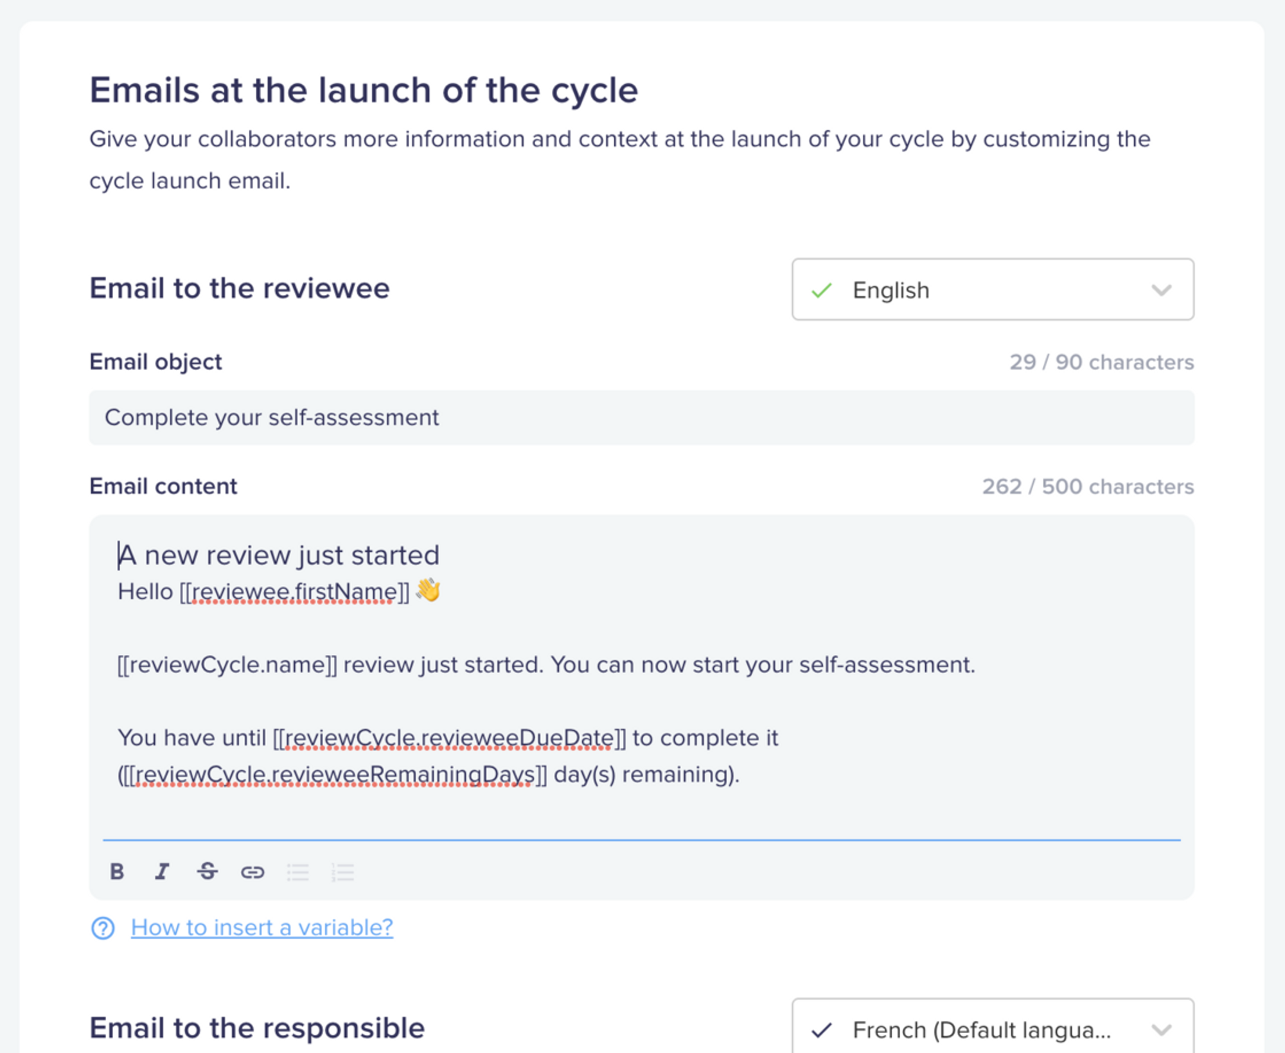Click the [[reviewCycle.revieweeRemainingDays]] variable

(335, 774)
